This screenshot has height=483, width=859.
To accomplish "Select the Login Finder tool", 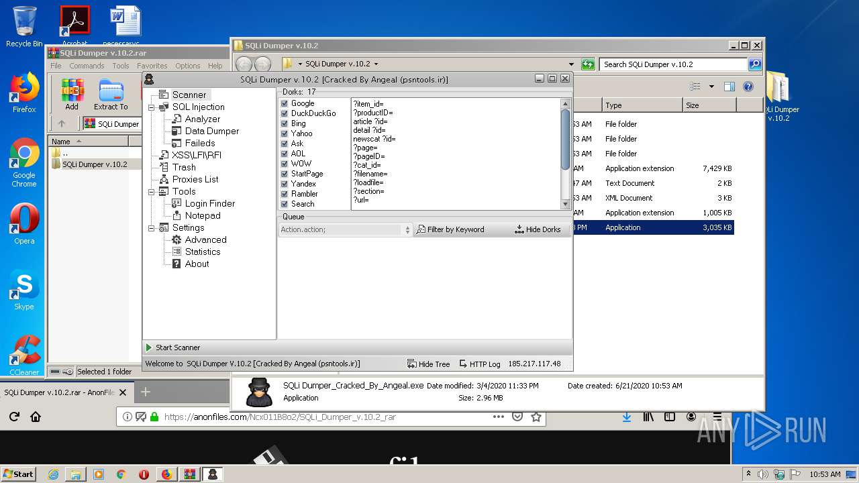I will tap(209, 203).
